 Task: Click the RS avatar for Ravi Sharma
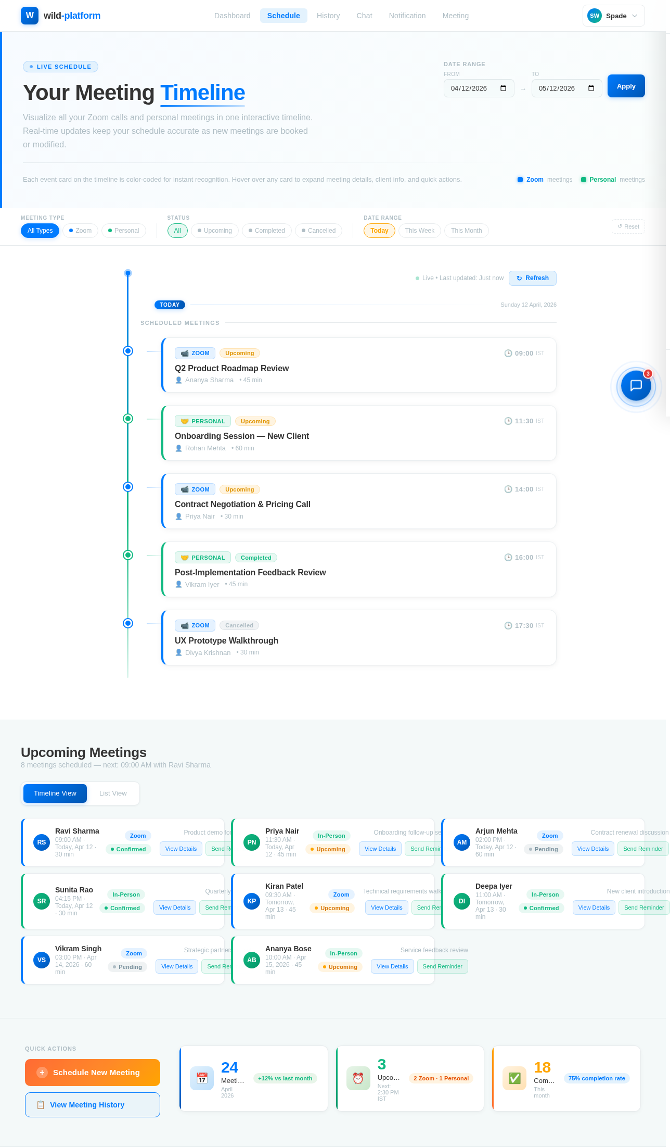coord(42,842)
